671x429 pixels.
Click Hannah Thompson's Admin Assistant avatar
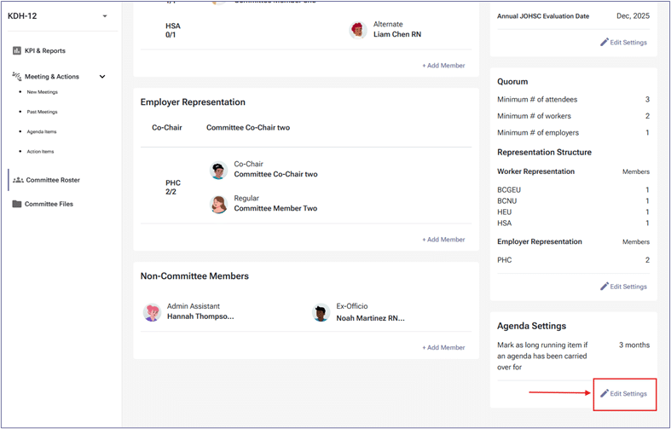point(152,312)
